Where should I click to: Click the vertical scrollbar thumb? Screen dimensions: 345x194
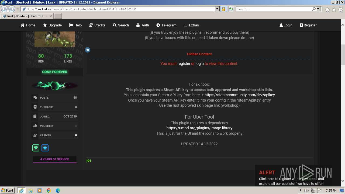pos(343,55)
